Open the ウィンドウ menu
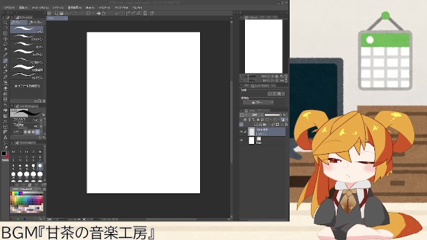The height and width of the screenshot is (240, 427). point(121,7)
